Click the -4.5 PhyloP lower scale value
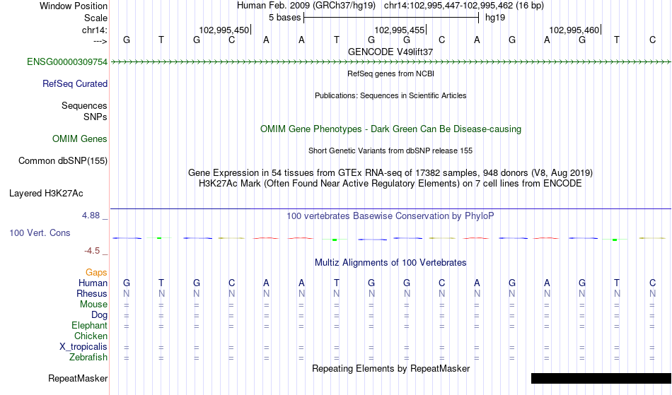 pyautogui.click(x=92, y=251)
